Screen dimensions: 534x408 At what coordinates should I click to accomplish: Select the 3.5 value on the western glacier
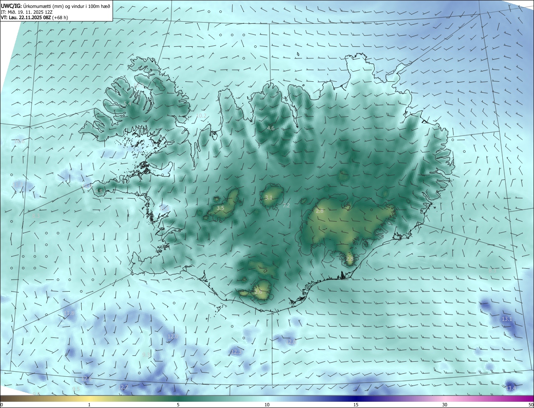[221, 208]
